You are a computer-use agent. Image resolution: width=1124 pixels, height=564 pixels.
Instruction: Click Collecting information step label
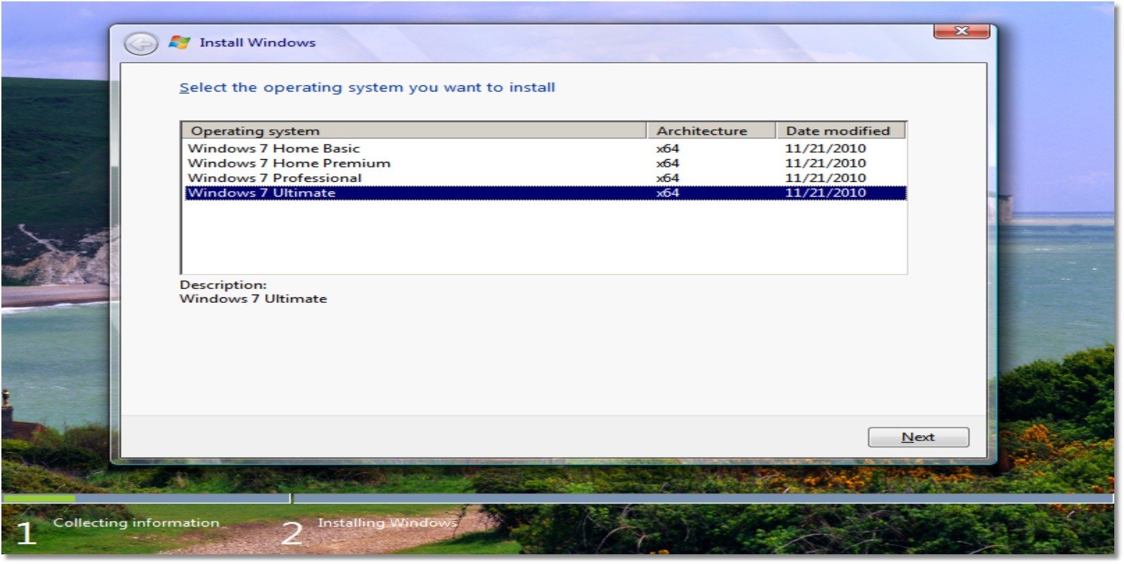(x=136, y=523)
